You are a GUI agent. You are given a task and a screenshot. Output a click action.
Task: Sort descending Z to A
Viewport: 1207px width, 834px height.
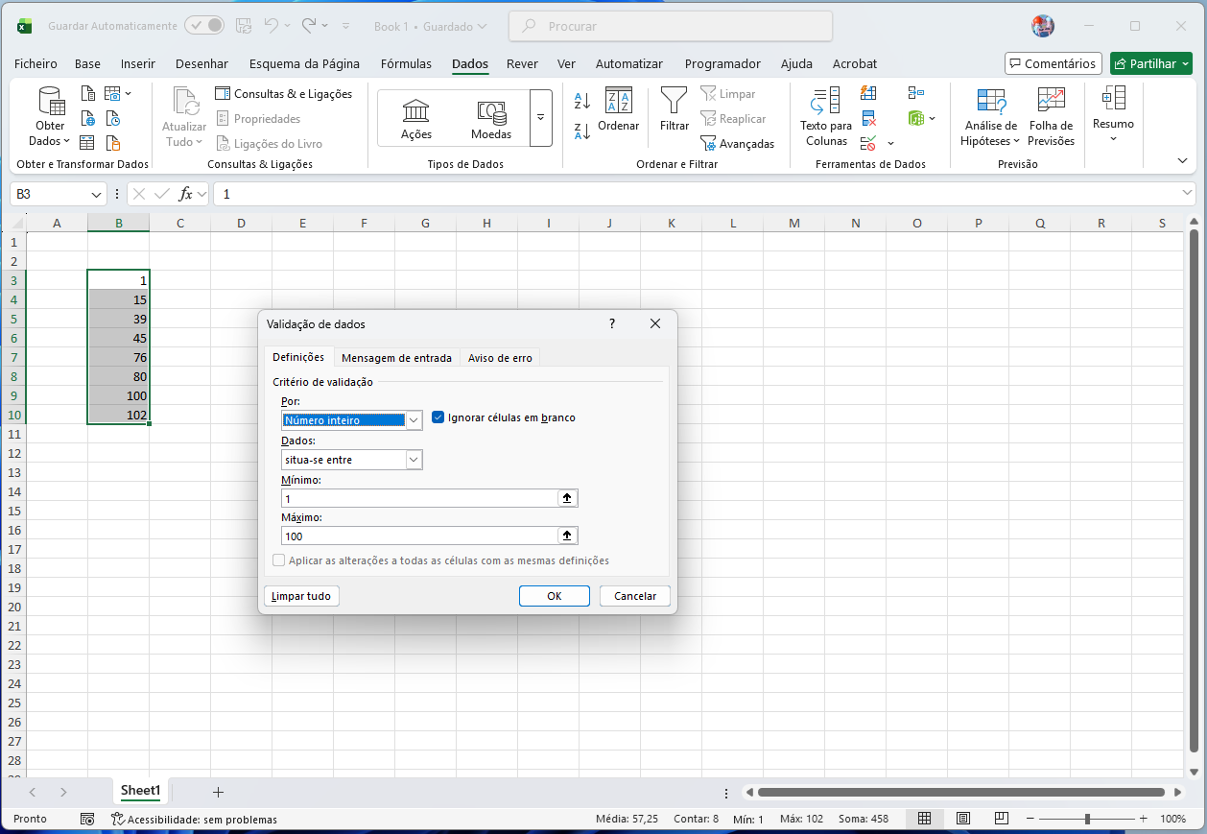pos(581,131)
